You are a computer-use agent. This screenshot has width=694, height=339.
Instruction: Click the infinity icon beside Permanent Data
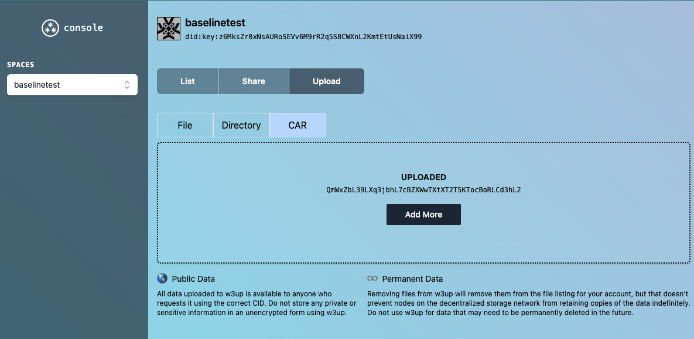click(x=372, y=279)
